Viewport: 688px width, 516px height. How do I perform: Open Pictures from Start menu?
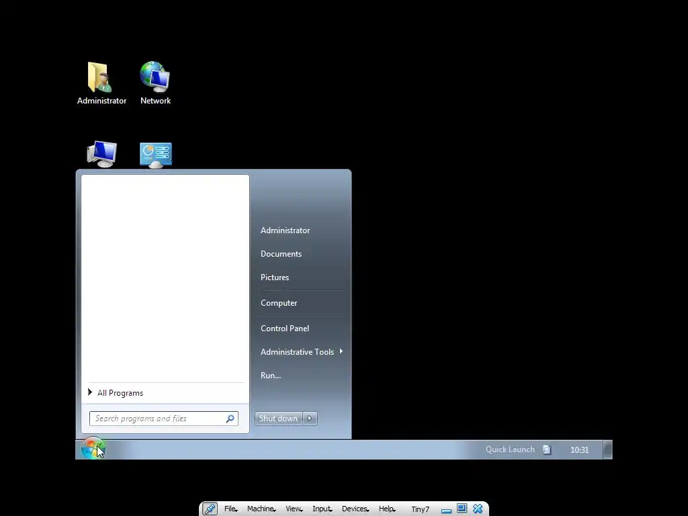pyautogui.click(x=275, y=277)
